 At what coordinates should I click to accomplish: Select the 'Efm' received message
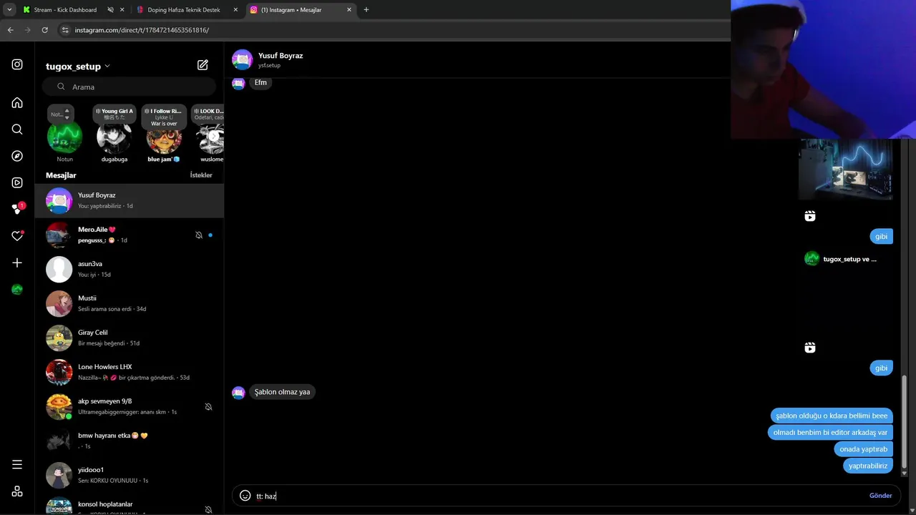[x=260, y=82]
